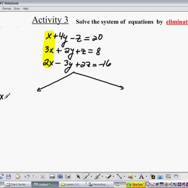Select the Shapes tool

coord(130,177)
